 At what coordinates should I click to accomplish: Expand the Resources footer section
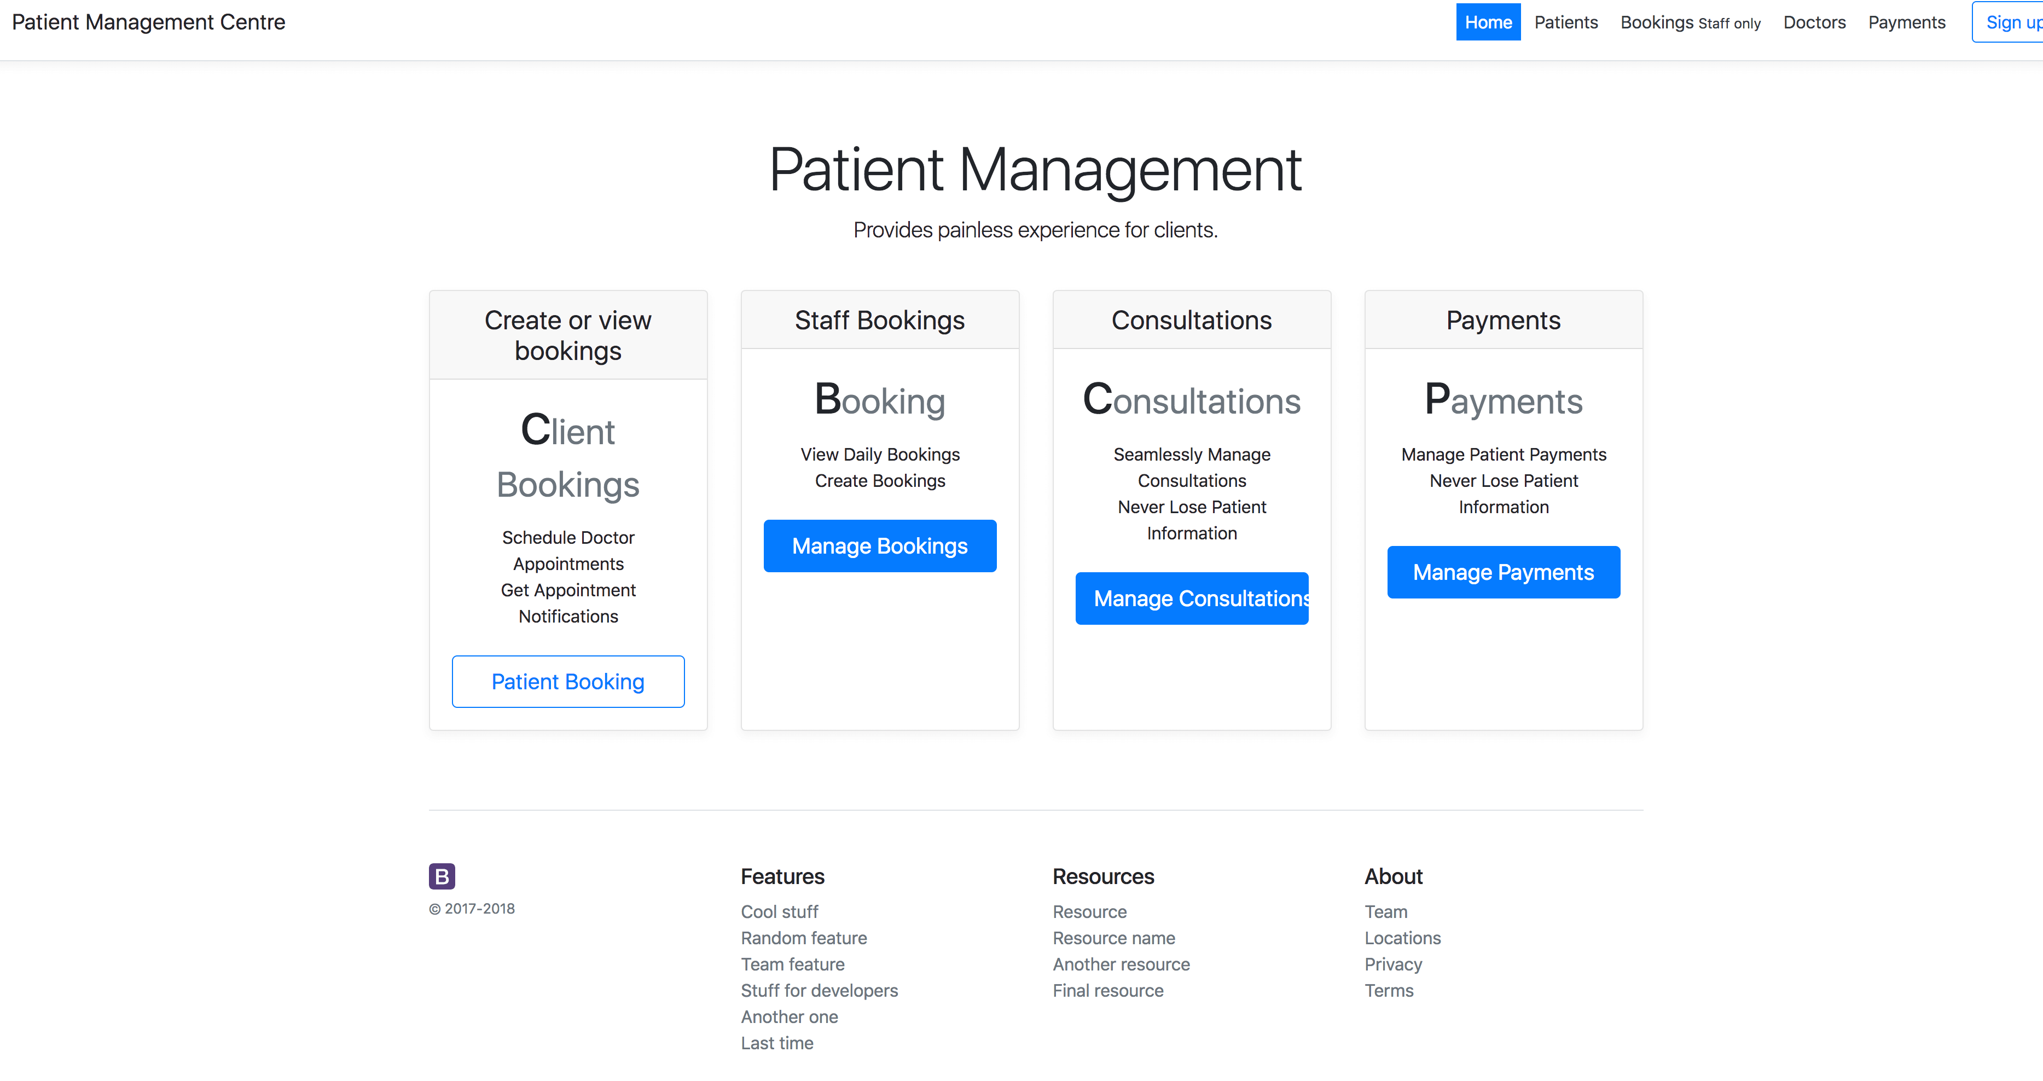pos(1102,876)
